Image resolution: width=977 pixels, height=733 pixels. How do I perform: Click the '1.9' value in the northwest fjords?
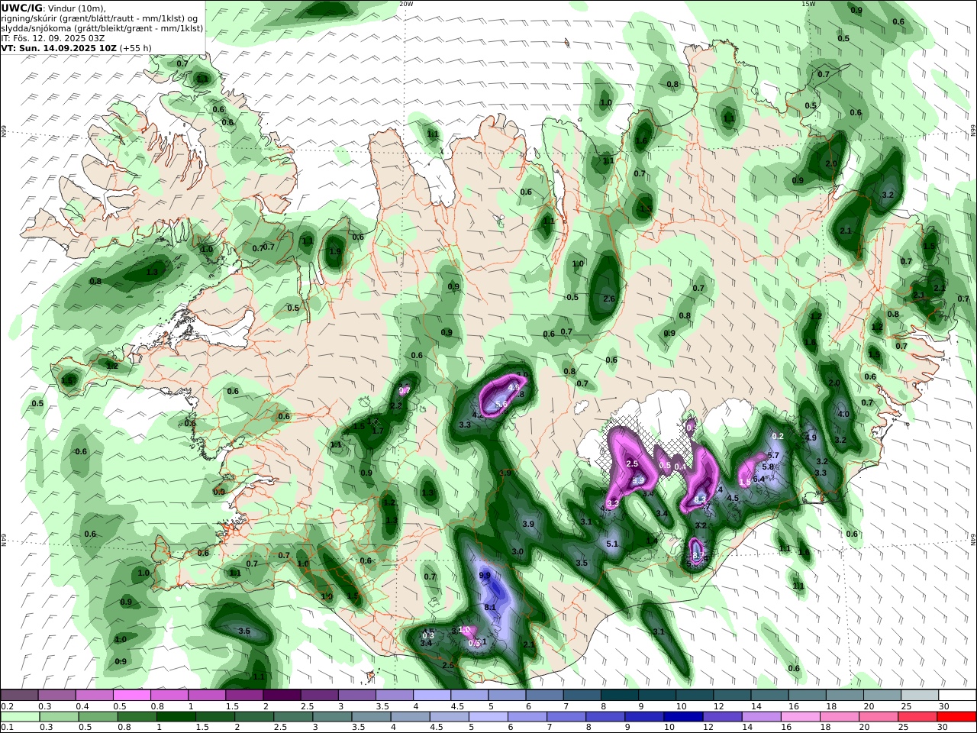point(335,252)
